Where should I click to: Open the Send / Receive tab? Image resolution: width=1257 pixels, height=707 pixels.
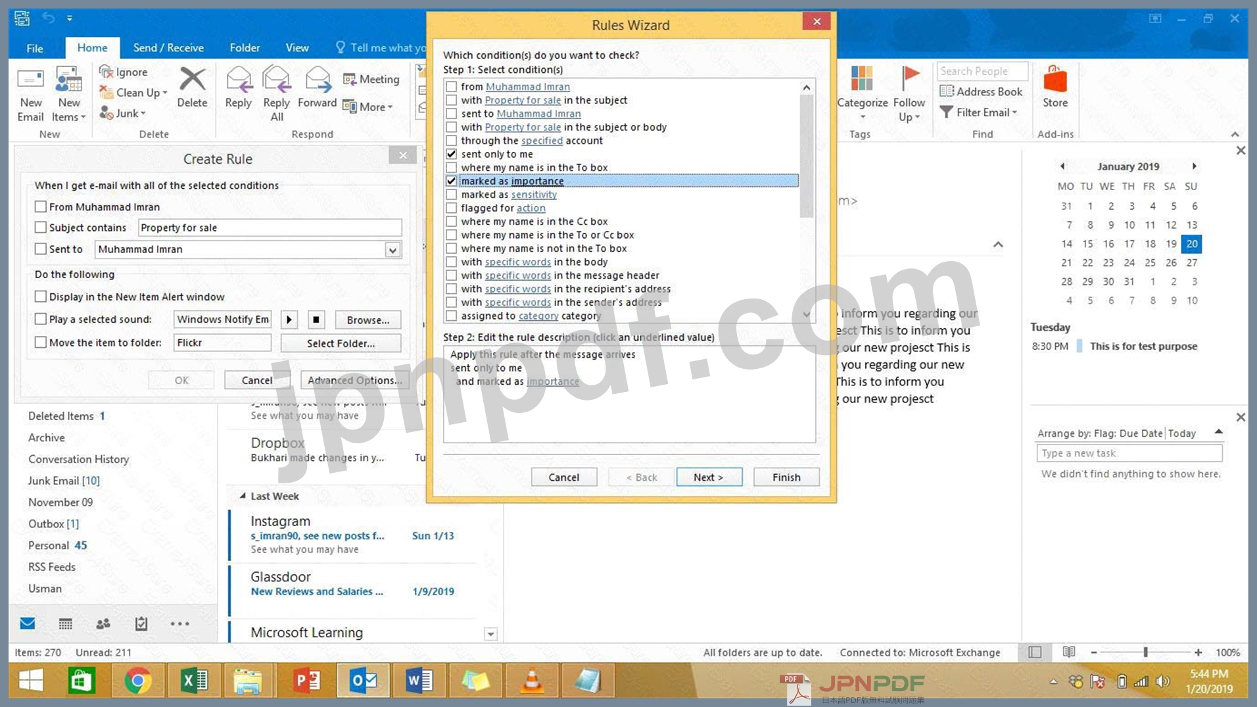168,47
